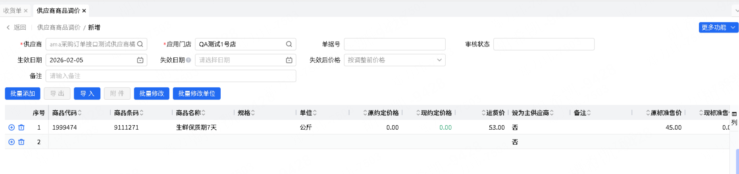Viewport: 739px width, 174px height.
Task: Click the 应用门店 search magnifier icon
Action: [x=289, y=44]
